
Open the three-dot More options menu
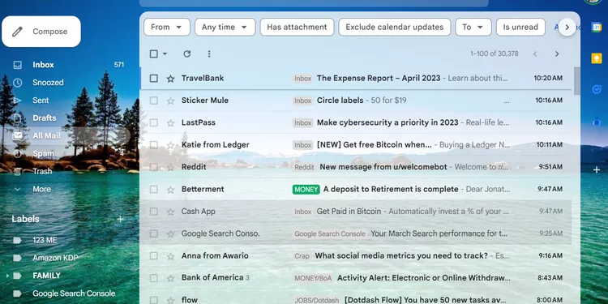pos(209,54)
